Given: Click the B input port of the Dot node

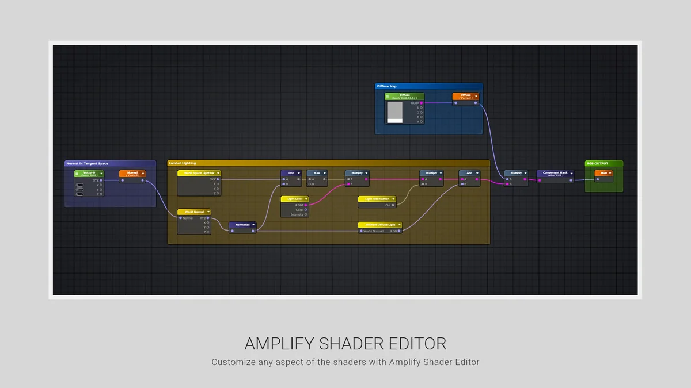Looking at the screenshot, I should pyautogui.click(x=283, y=184).
